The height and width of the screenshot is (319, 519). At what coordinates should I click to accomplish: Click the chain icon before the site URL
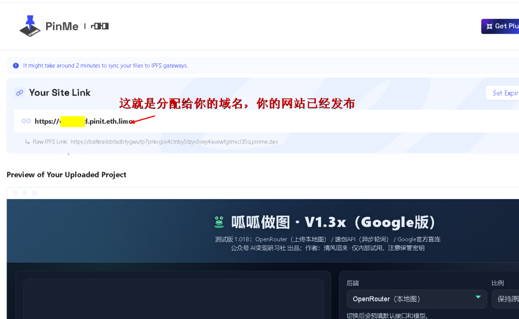[26, 121]
